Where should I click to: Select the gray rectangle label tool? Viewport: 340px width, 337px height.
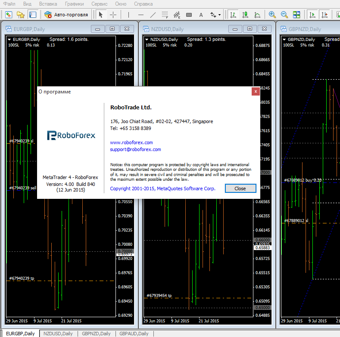tap(189, 15)
